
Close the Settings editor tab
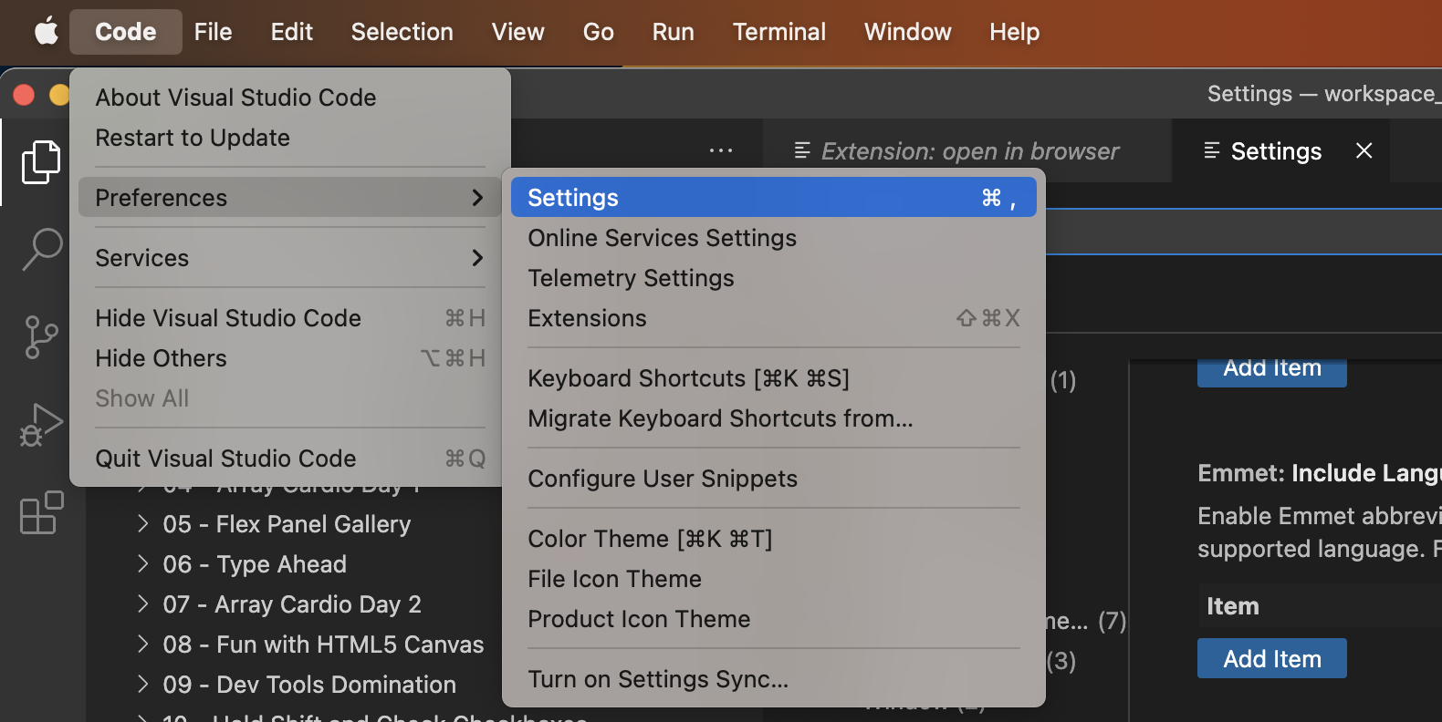click(x=1364, y=150)
